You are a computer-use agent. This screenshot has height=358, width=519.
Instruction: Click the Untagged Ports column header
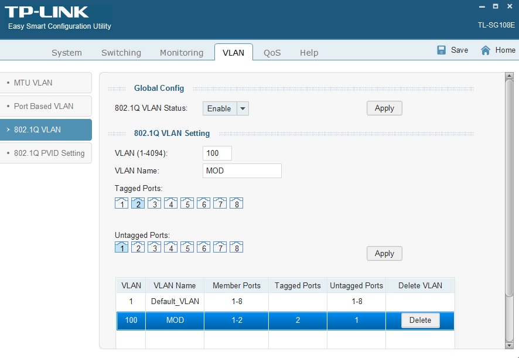(356, 285)
